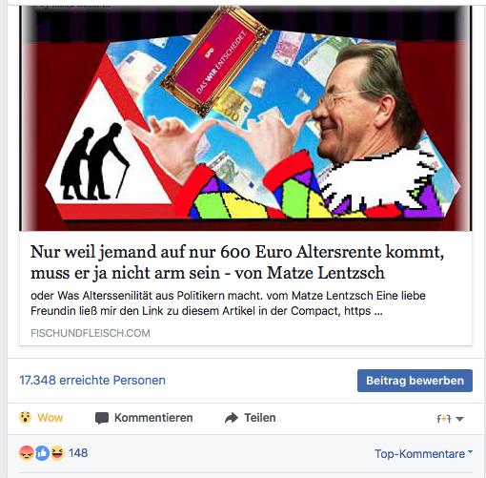Click the Beitrag bewerben button
Image resolution: width=486 pixels, height=478 pixels.
coord(415,381)
